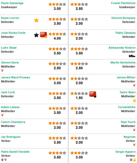
Task: Open Fernandinho's player profile link
Action: click(x=127, y=107)
